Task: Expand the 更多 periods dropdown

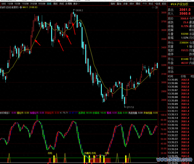Action: click(x=76, y=4)
